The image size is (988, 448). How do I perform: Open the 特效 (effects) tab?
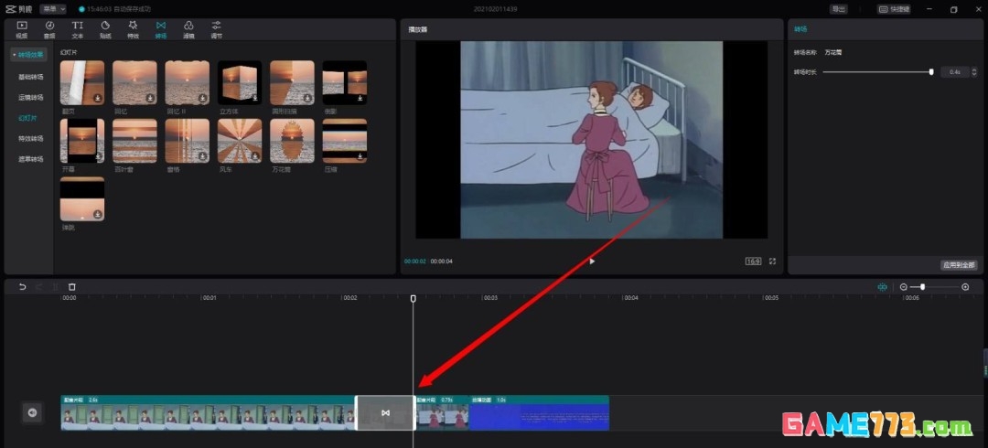click(x=133, y=29)
